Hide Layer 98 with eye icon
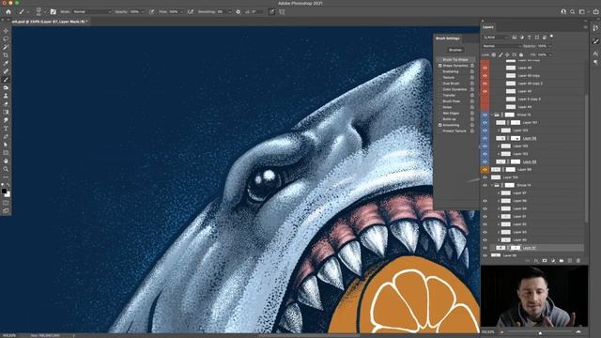The image size is (601, 338). tap(485, 169)
